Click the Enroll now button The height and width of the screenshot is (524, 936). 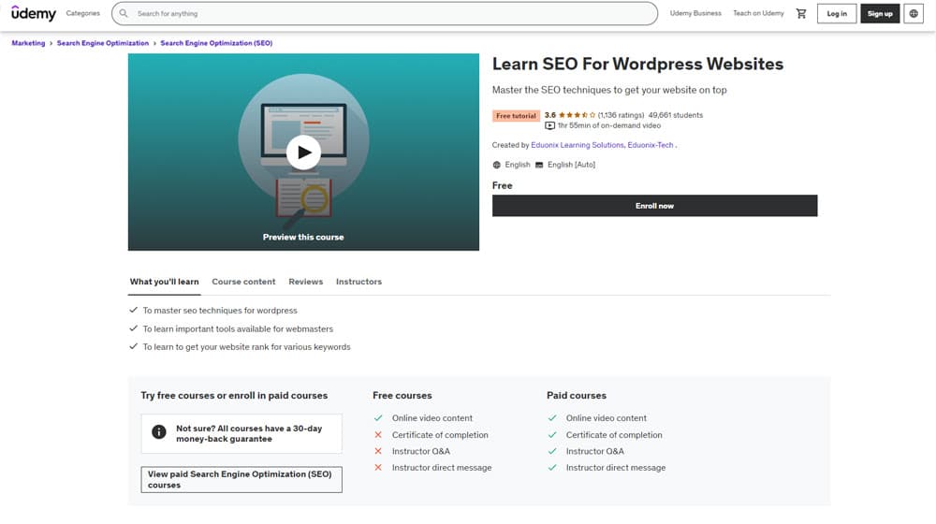(655, 205)
